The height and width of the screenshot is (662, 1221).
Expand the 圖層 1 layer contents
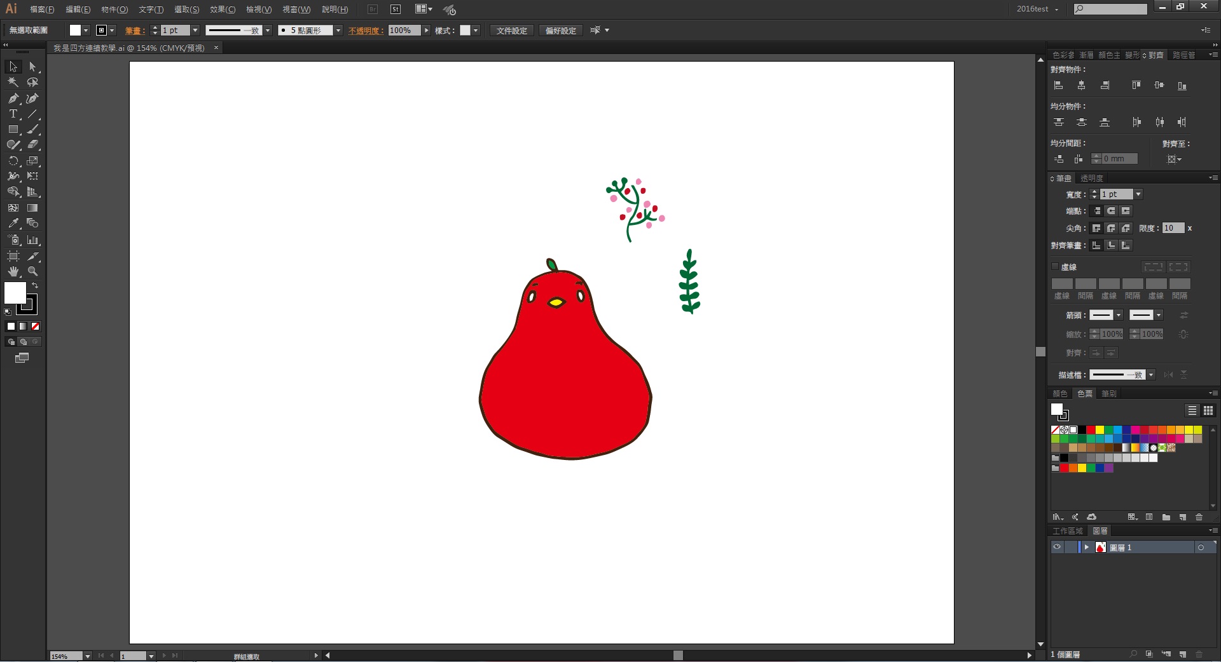pos(1086,547)
